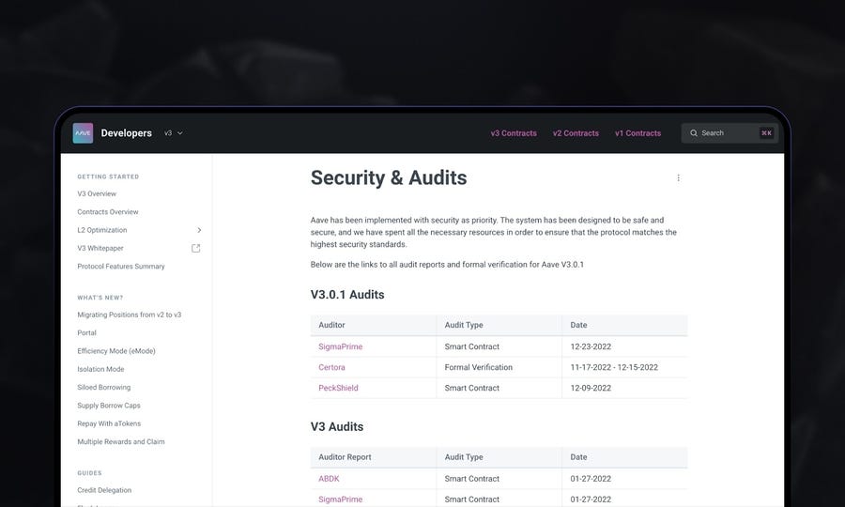Select Isolation Mode in sidebar

pyautogui.click(x=100, y=369)
